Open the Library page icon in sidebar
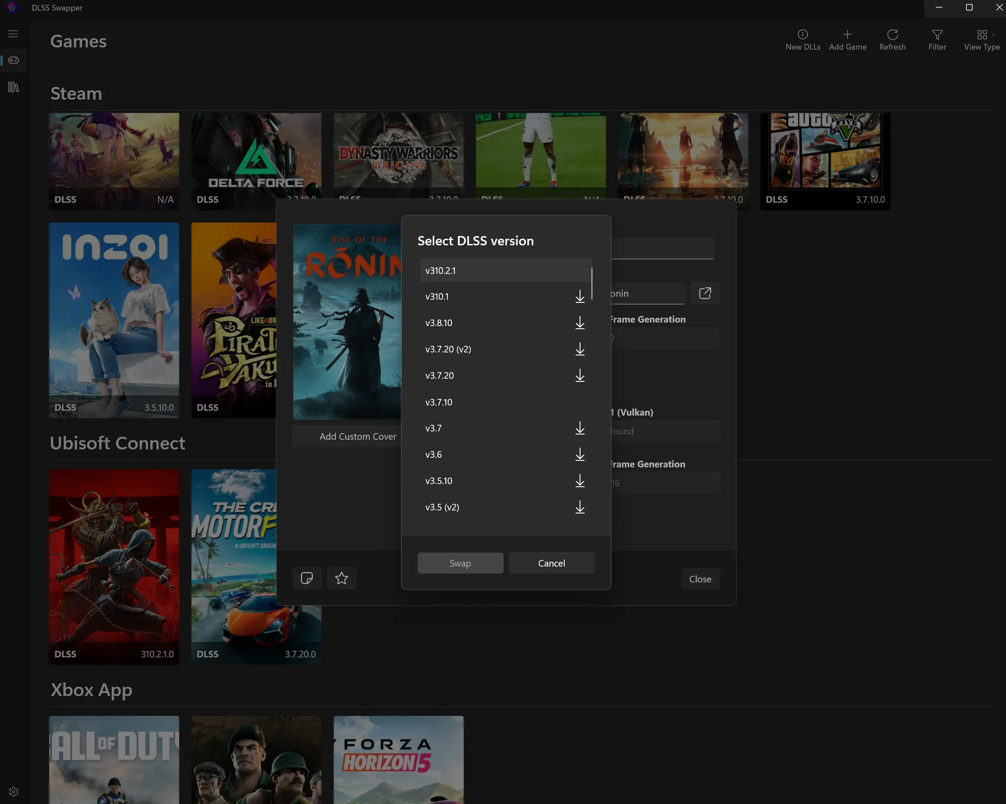Viewport: 1006px width, 804px height. [14, 87]
